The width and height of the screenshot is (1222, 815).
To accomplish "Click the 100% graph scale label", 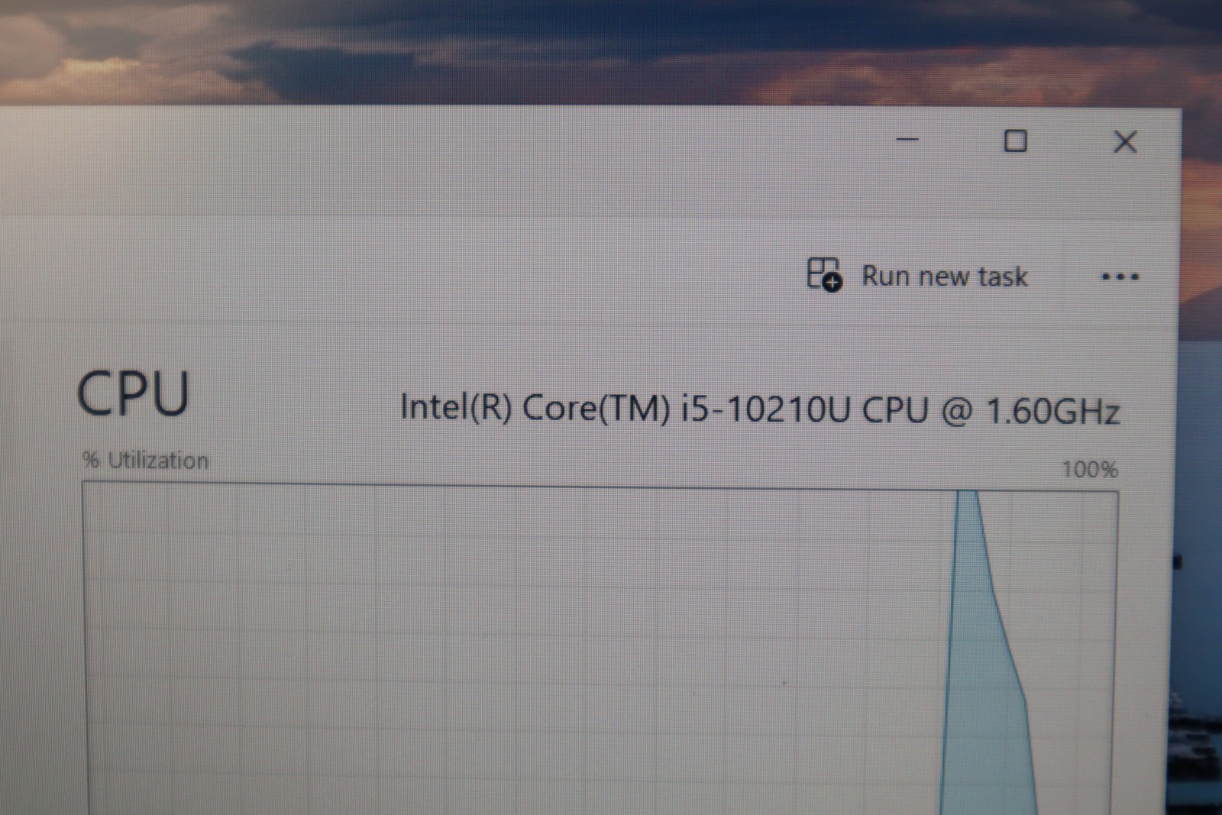I will 1090,469.
